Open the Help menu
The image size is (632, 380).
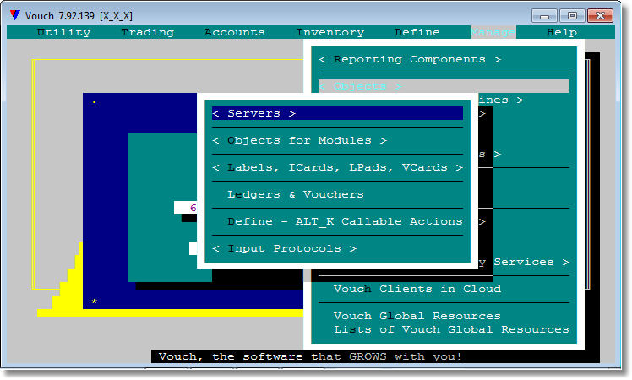(x=562, y=32)
